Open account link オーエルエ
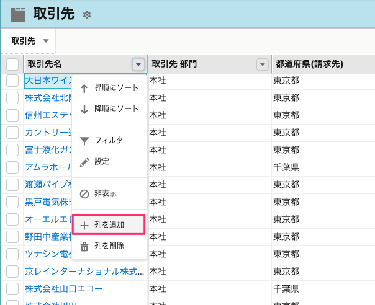Image resolution: width=375 pixels, height=305 pixels. [x=48, y=219]
